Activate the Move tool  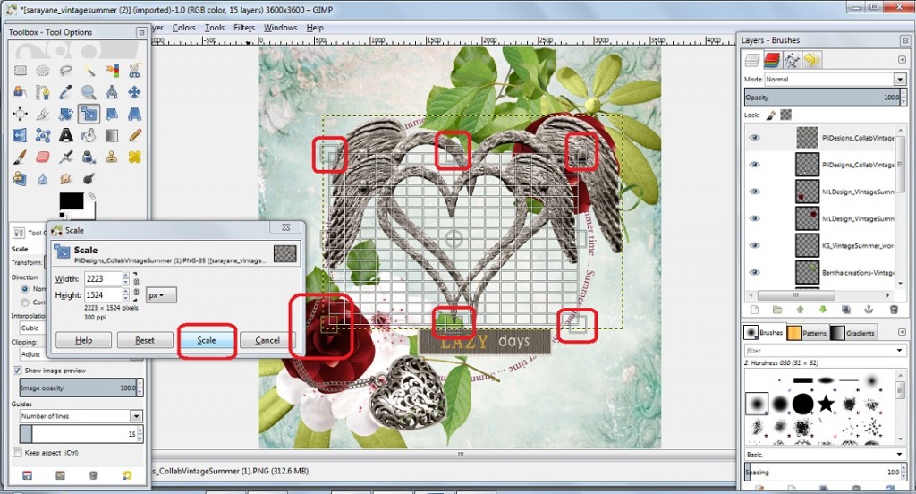pos(135,92)
